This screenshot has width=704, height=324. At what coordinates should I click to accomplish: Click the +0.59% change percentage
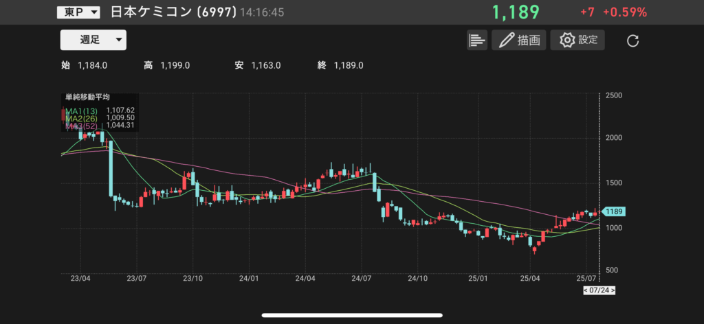[625, 12]
